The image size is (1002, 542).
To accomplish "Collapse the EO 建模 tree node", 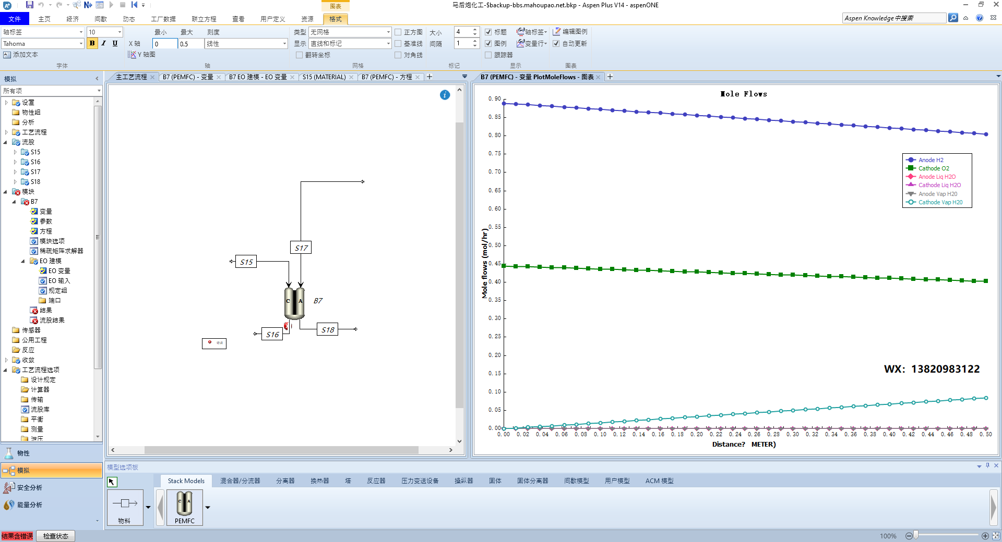I will [23, 261].
